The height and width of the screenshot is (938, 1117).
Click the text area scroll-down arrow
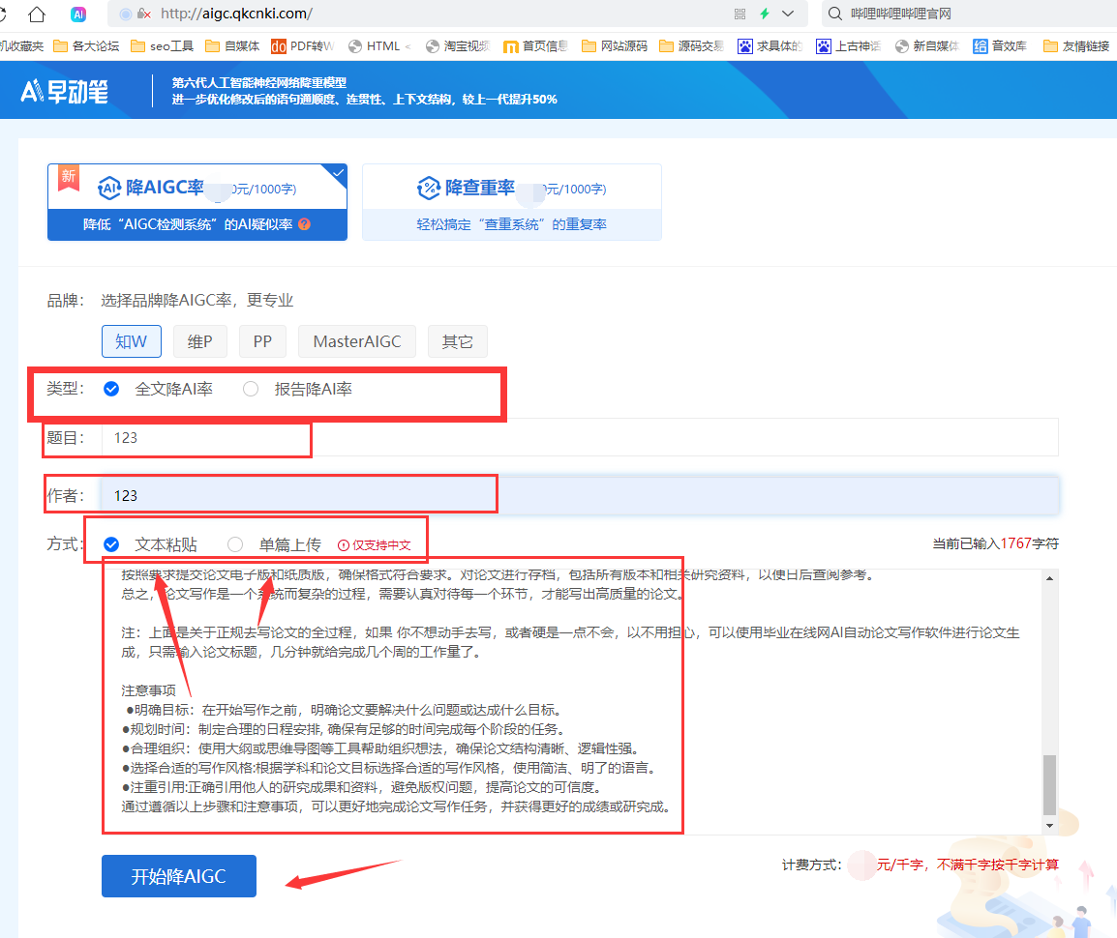[x=1050, y=826]
